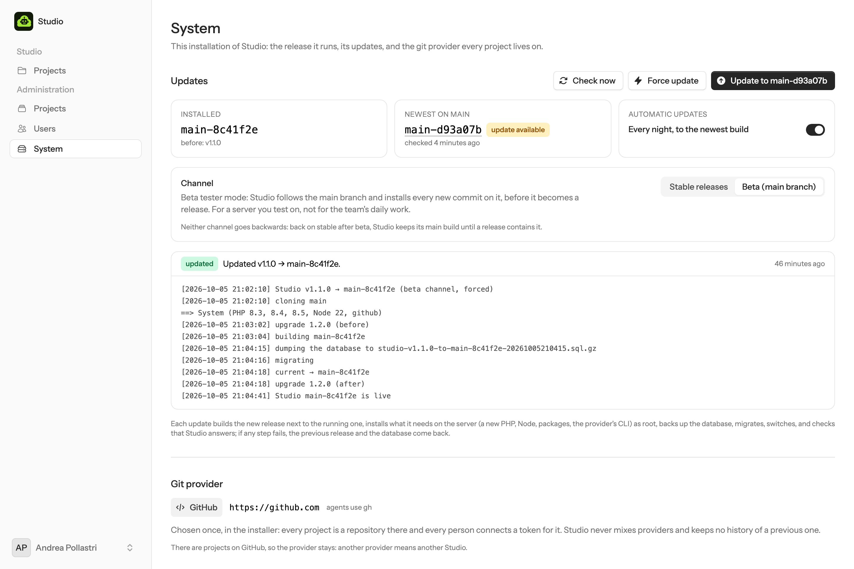Switch channel to Stable releases
854x569 pixels.
(x=698, y=187)
